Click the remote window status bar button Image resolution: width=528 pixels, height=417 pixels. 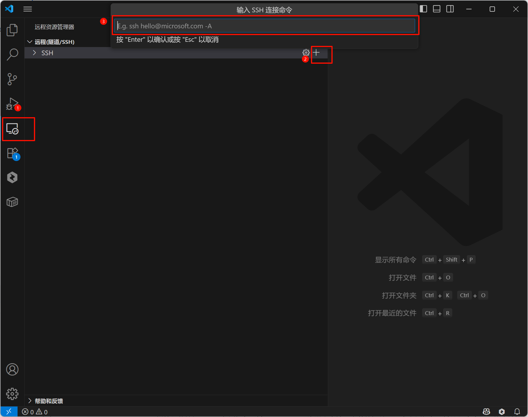click(9, 411)
